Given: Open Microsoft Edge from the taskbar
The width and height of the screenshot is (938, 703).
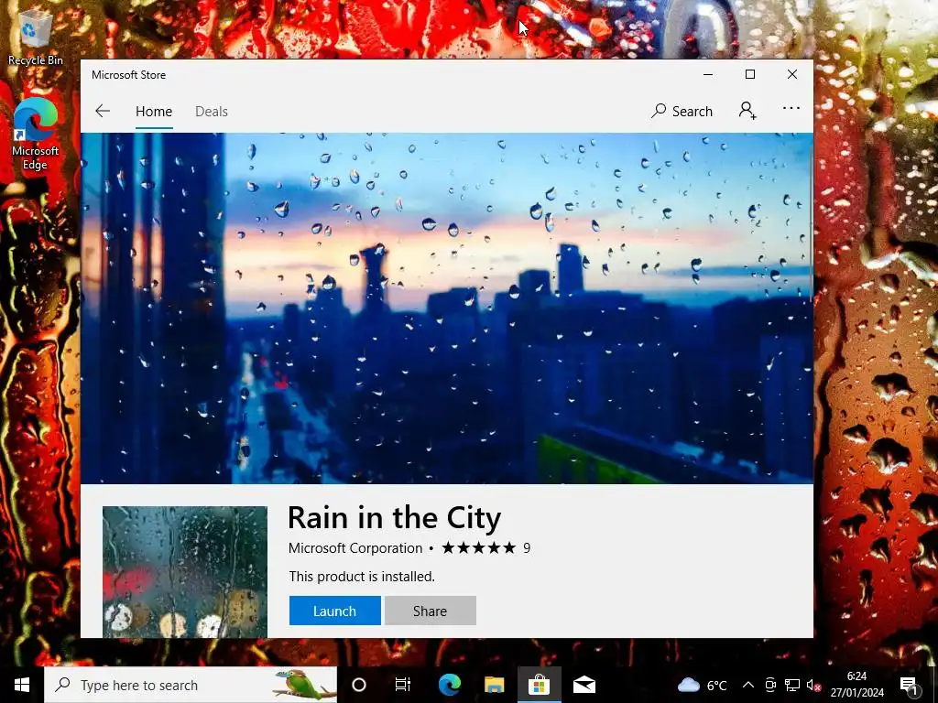Looking at the screenshot, I should tap(449, 685).
